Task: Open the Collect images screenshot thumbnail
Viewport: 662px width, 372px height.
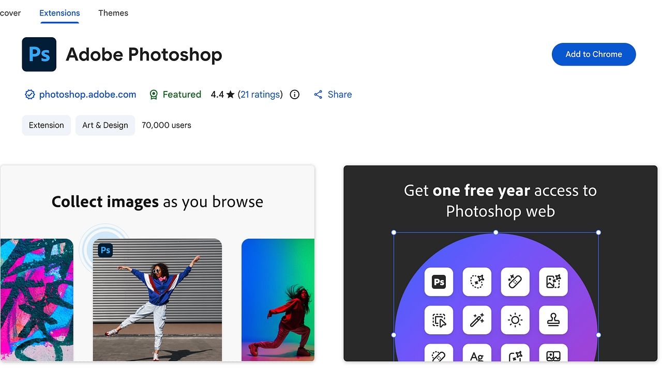Action: [157, 263]
